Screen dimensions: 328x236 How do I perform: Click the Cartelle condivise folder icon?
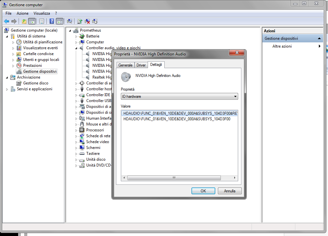tap(19, 54)
